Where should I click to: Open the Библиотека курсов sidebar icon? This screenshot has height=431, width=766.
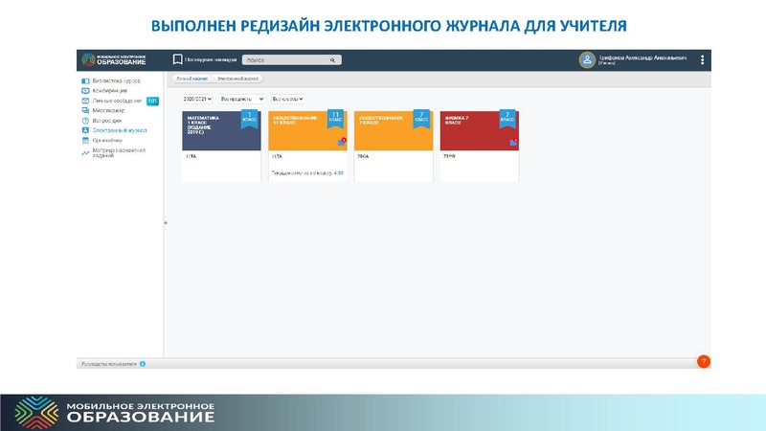coord(85,80)
